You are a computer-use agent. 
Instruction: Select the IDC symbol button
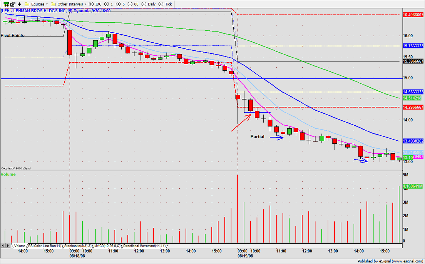[95, 4]
